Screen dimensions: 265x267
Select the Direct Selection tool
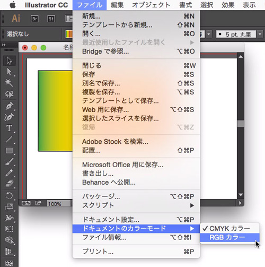9,72
